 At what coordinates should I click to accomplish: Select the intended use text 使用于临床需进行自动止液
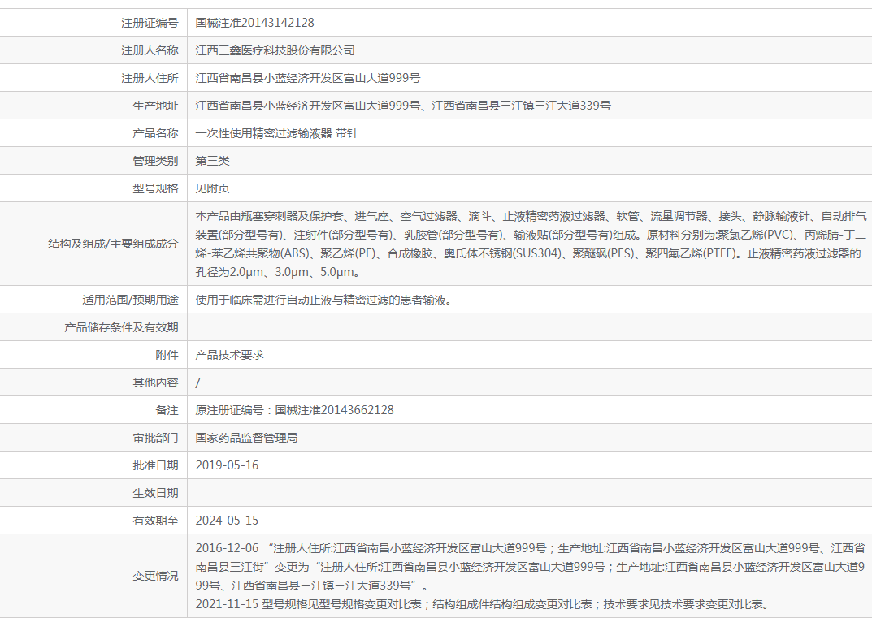pos(323,300)
